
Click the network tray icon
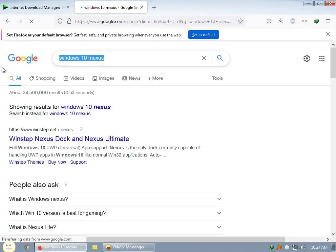(x=295, y=247)
